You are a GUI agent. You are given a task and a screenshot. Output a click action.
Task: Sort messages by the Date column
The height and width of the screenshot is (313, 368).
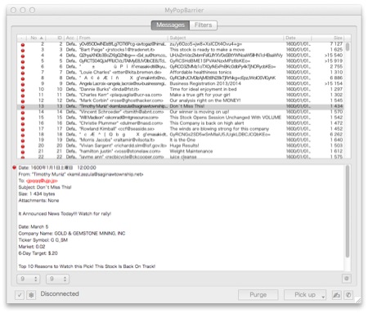pyautogui.click(x=298, y=38)
